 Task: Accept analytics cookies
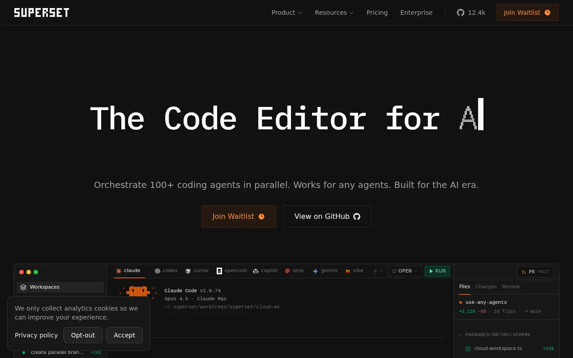click(x=124, y=335)
